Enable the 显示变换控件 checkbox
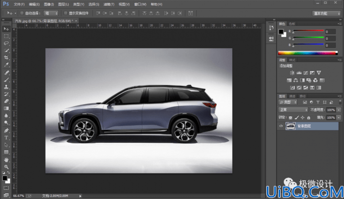The height and width of the screenshot is (199, 344). tap(65, 13)
